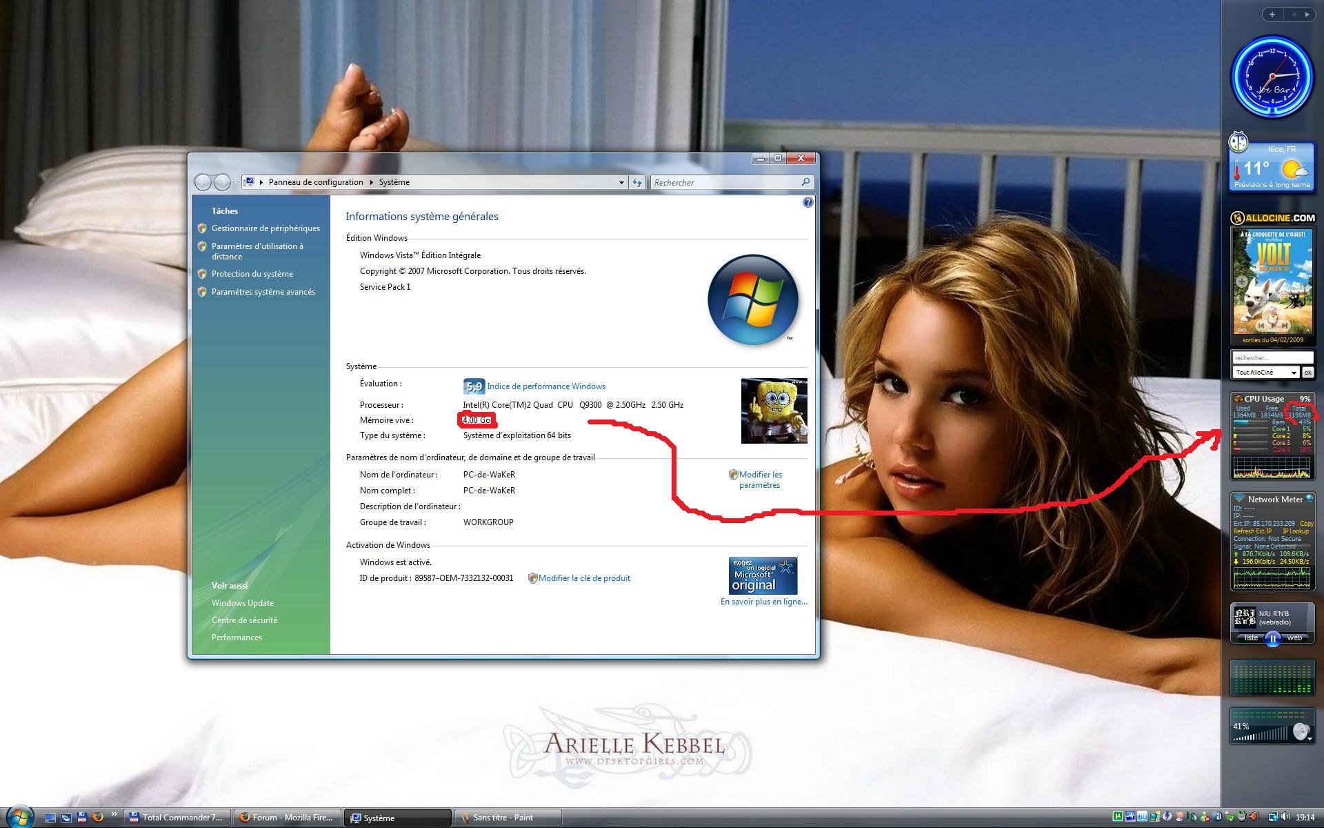Viewport: 1324px width, 828px height.
Task: Adjust the volume gadget level bar
Action: (1261, 737)
